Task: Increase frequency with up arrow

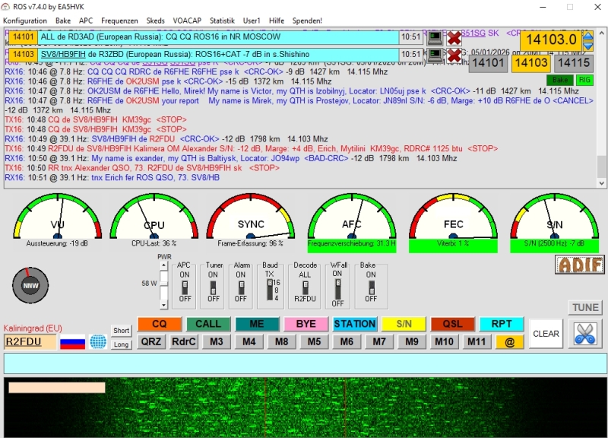Action: (x=588, y=36)
